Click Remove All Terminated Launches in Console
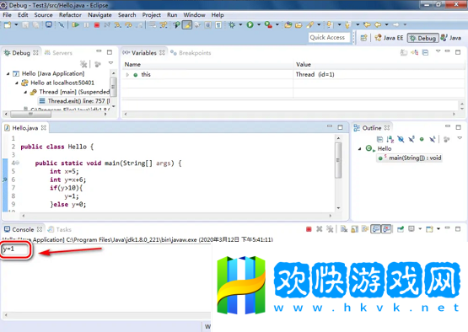 pyautogui.click(x=330, y=229)
